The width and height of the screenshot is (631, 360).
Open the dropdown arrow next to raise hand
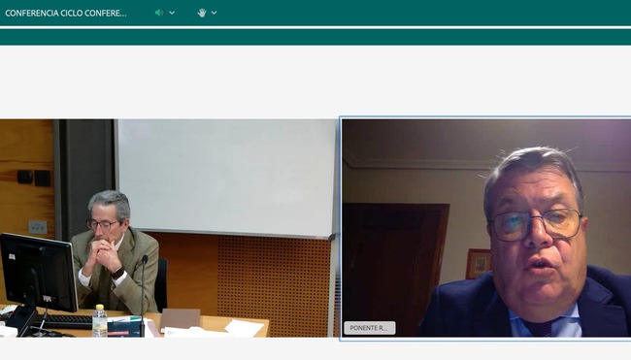tap(215, 13)
